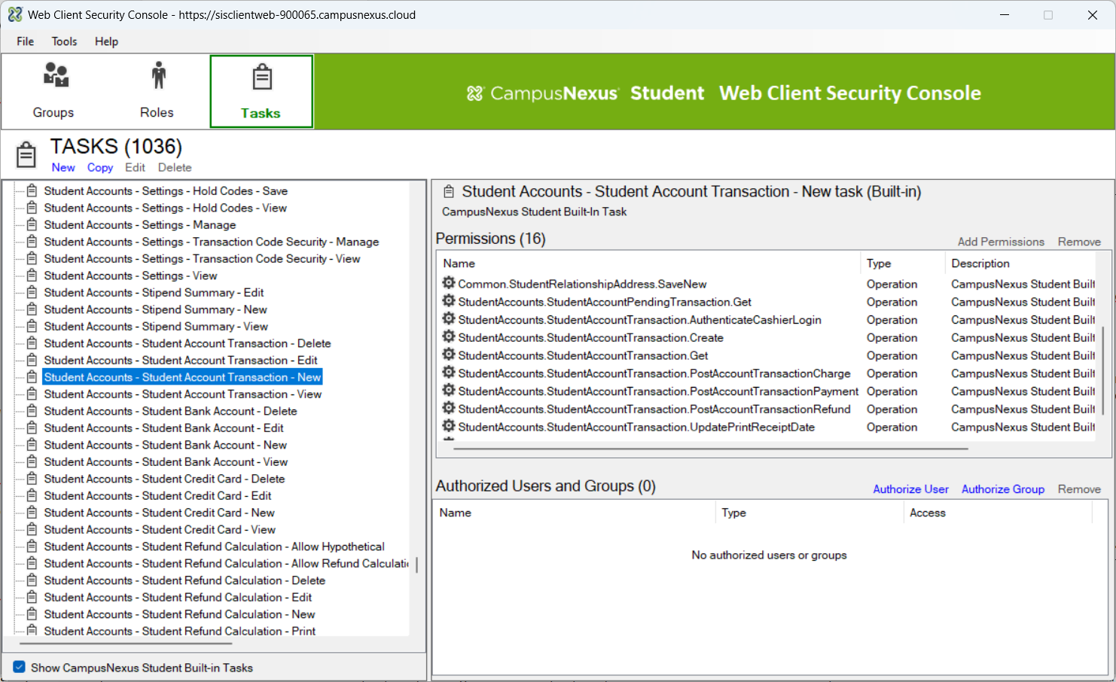Sort permissions by the Name column header

coord(649,263)
